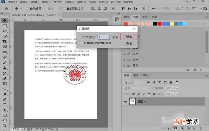Hide 图层 0 with the eye icon
Viewport: 209px width, 131px height.
pos(125,102)
